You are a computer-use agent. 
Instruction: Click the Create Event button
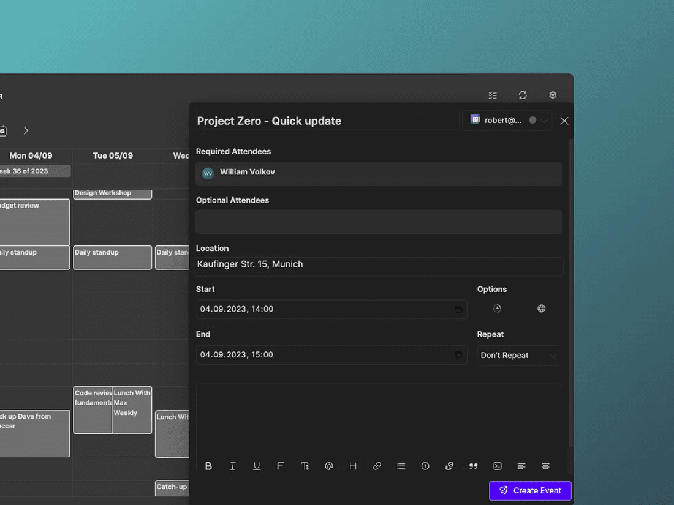click(x=530, y=490)
